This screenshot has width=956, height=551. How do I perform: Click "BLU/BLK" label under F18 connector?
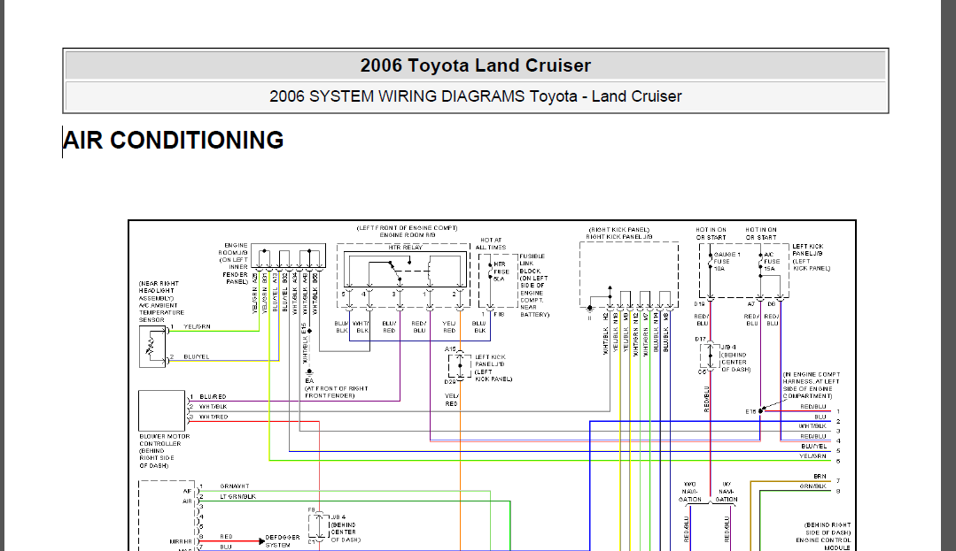[479, 327]
